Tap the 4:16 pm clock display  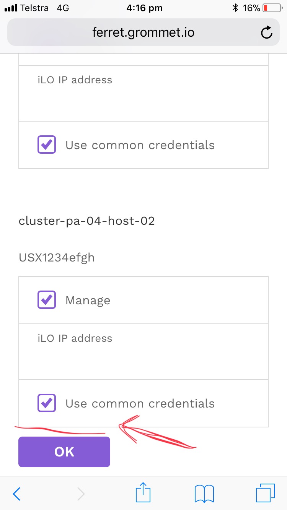pyautogui.click(x=144, y=7)
